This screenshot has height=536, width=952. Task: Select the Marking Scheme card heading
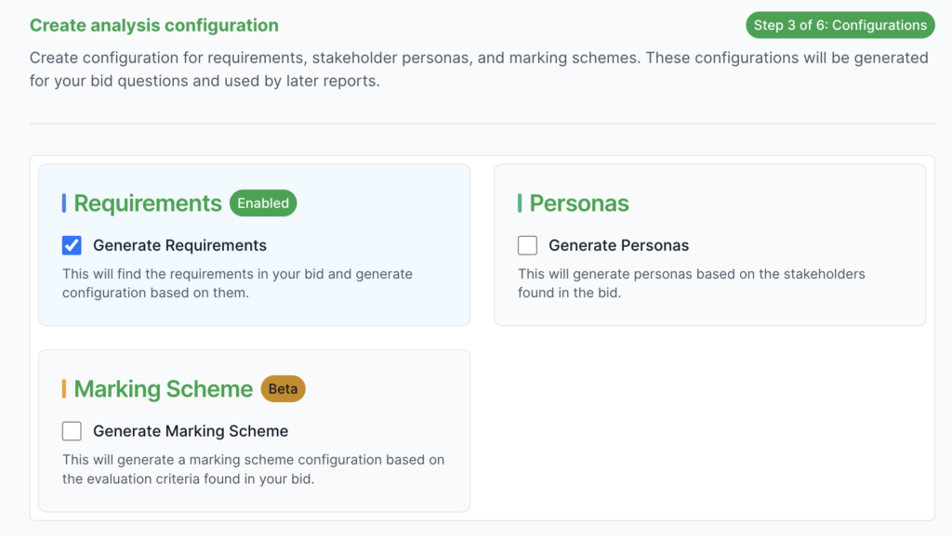tap(164, 389)
